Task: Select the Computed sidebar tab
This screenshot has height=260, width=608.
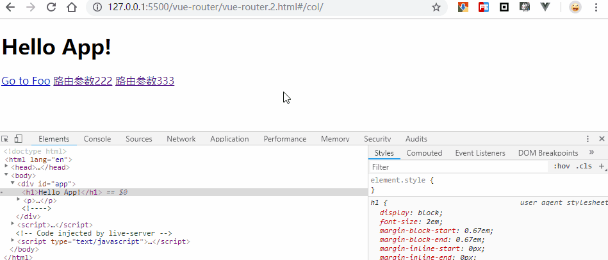Action: pyautogui.click(x=424, y=152)
